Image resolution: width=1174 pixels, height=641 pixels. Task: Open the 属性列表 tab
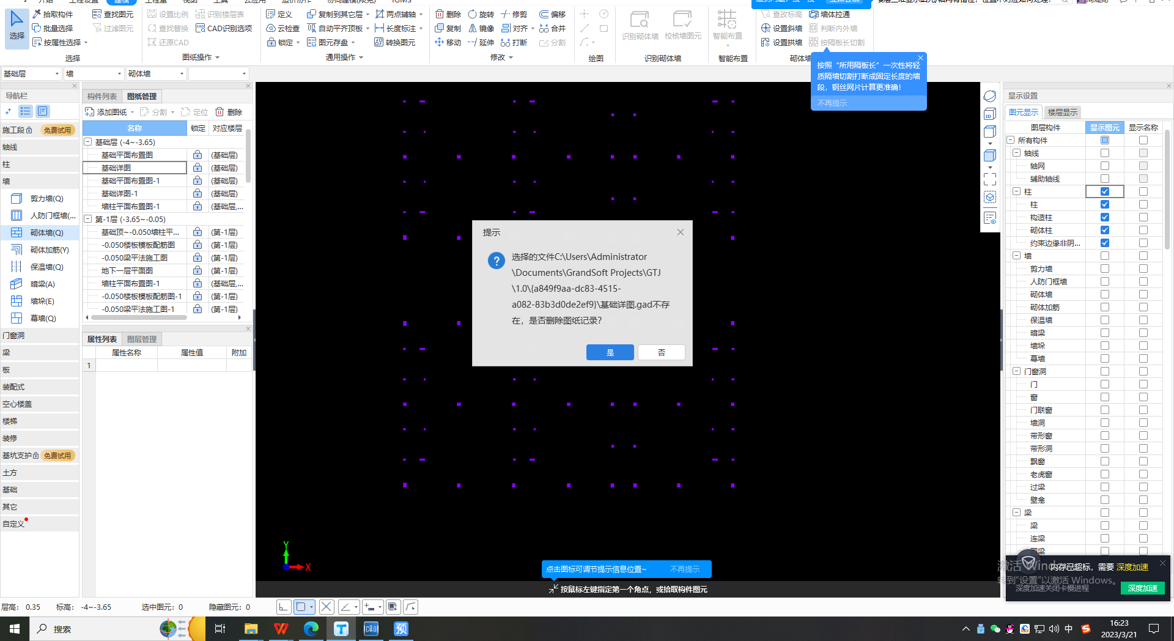pyautogui.click(x=102, y=339)
